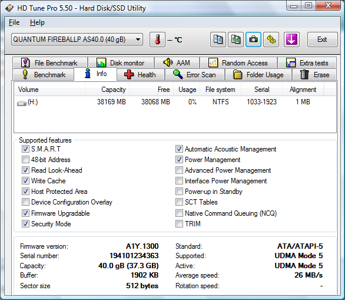
Task: Toggle Native Command Queuing (NCQ) checkbox
Action: pos(179,213)
